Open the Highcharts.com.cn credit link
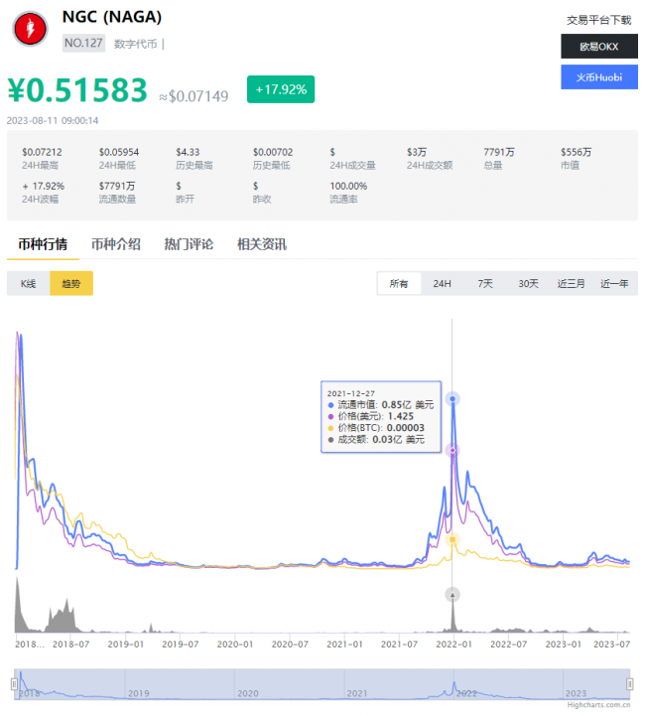The width and height of the screenshot is (645, 715). click(599, 705)
